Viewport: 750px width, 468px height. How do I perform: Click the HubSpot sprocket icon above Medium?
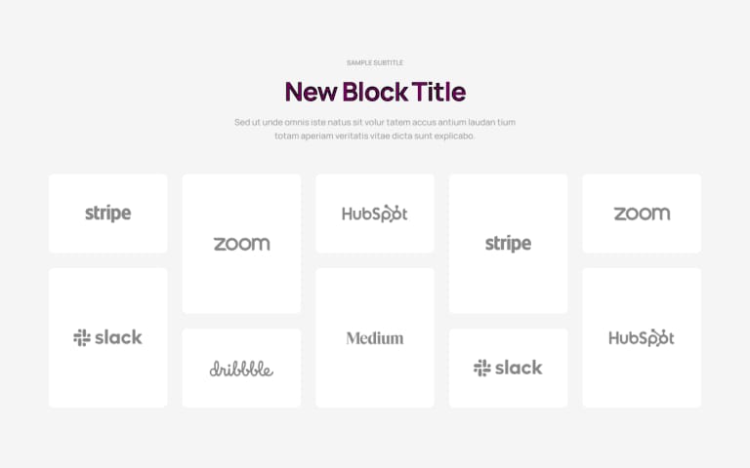[394, 214]
